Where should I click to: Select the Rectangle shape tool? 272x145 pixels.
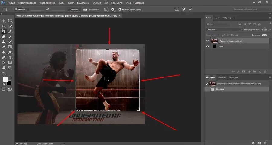pyautogui.click(x=10, y=63)
